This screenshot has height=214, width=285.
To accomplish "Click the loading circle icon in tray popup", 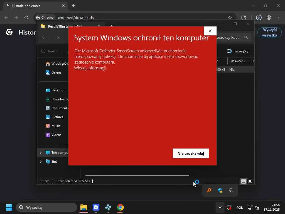I will tap(231, 190).
